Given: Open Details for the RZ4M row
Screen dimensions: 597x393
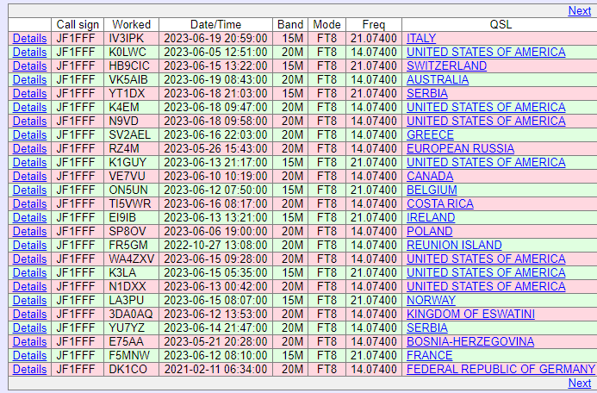Looking at the screenshot, I should [x=29, y=148].
